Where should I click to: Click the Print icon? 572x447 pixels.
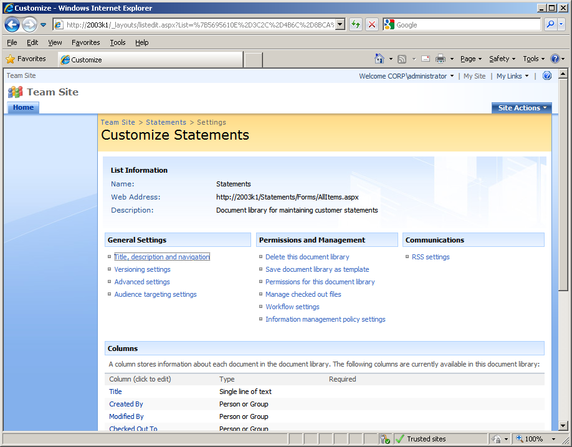click(440, 57)
